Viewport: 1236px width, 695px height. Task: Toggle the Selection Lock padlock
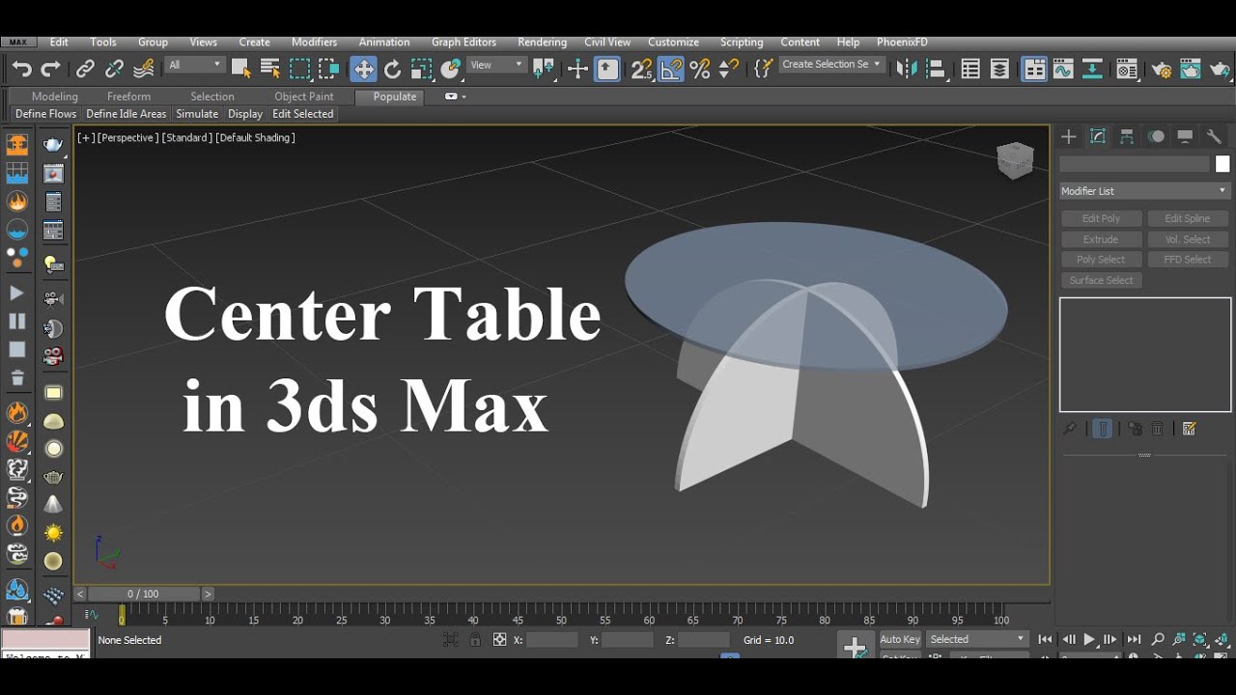point(475,639)
